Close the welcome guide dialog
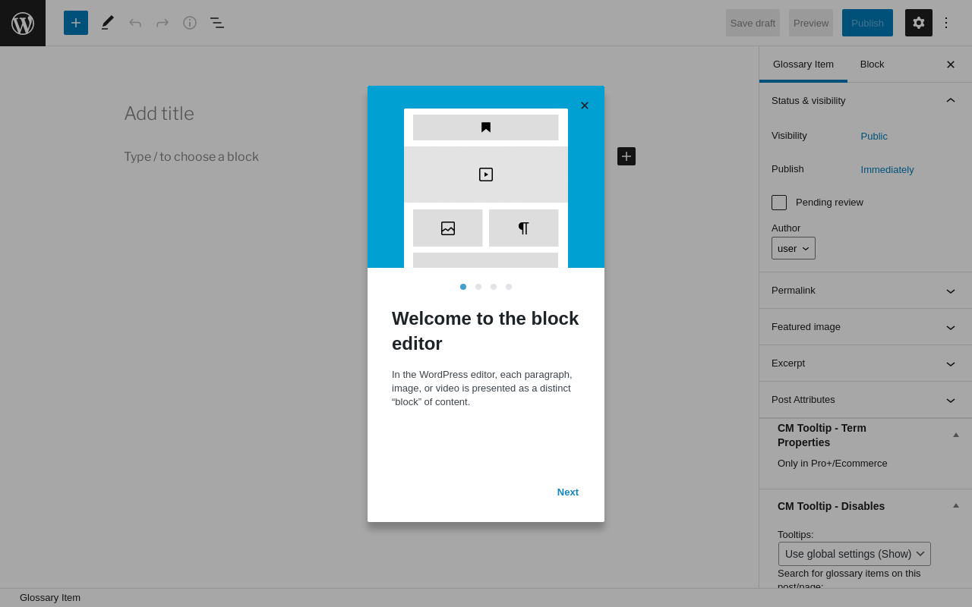 [x=585, y=105]
